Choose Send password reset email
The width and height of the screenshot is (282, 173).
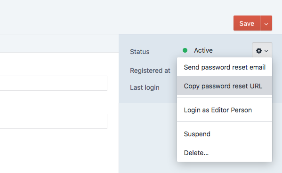tap(225, 67)
